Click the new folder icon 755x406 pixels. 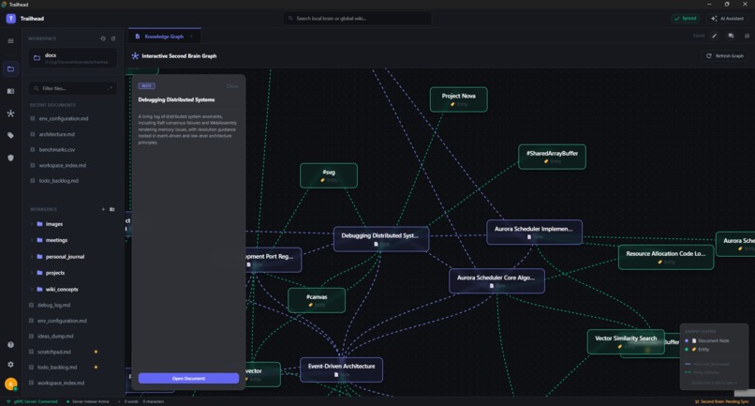[112, 209]
